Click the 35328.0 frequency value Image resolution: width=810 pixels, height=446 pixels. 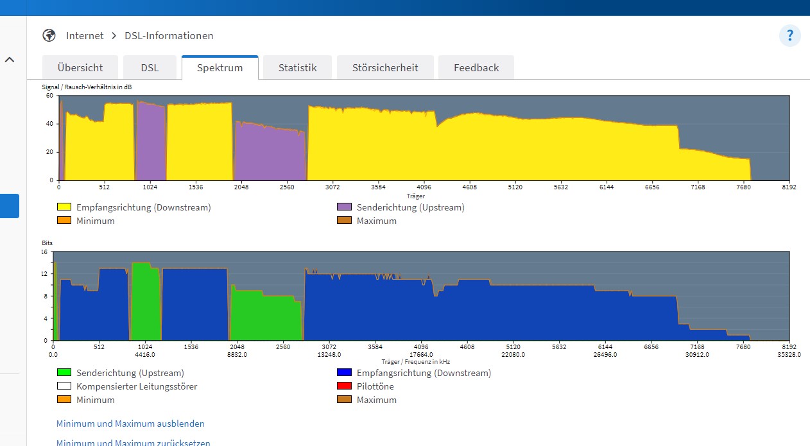789,354
